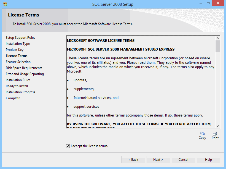Click the SQL Server Setup title bar icon
This screenshot has height=169, width=226.
[5, 4]
